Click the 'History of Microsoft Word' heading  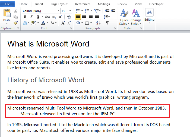pyautogui.click(x=46, y=80)
